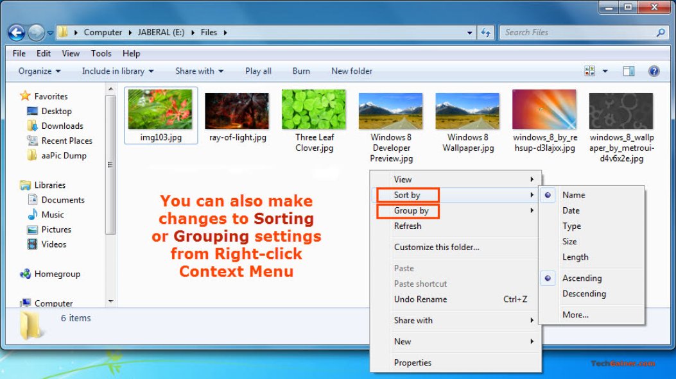Open the Tools menu
676x379 pixels.
pyautogui.click(x=101, y=53)
